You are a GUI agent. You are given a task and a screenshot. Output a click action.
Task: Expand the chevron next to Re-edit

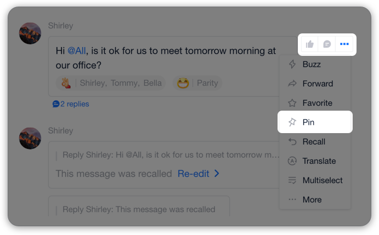coord(217,174)
